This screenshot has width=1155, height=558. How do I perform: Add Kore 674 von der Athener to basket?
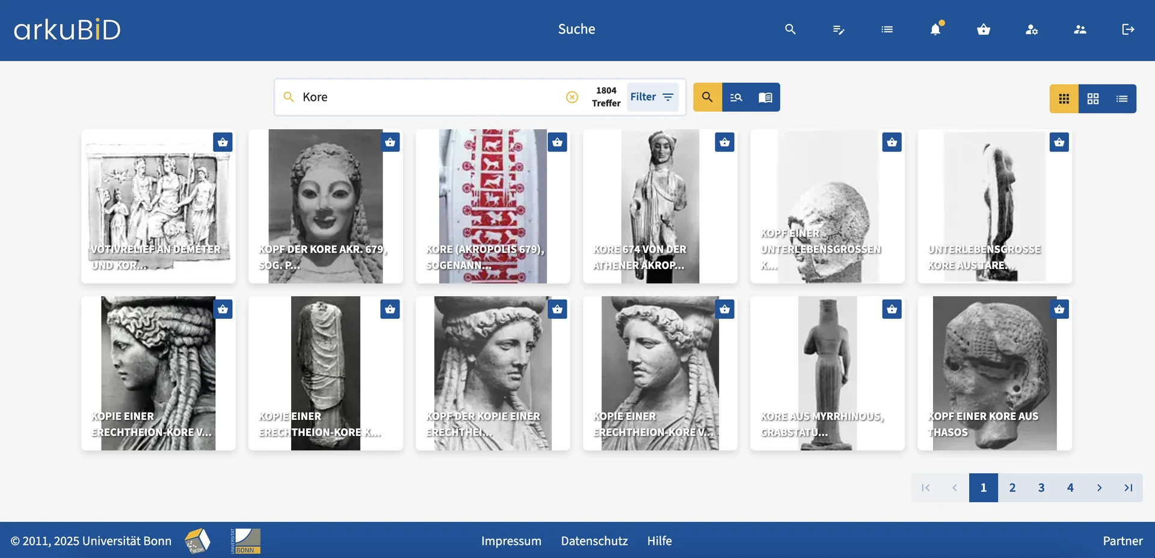(x=725, y=142)
